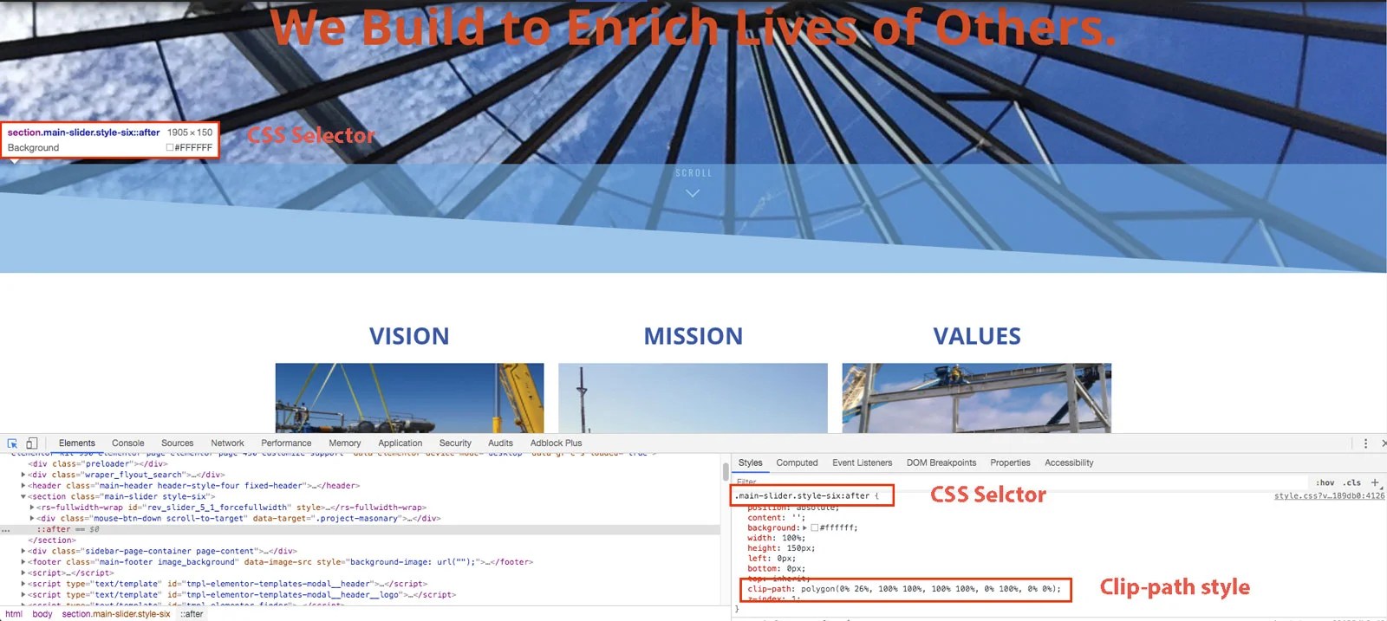This screenshot has height=621, width=1387.
Task: Select the DOM Breakpoints sidebar tab
Action: pos(941,463)
